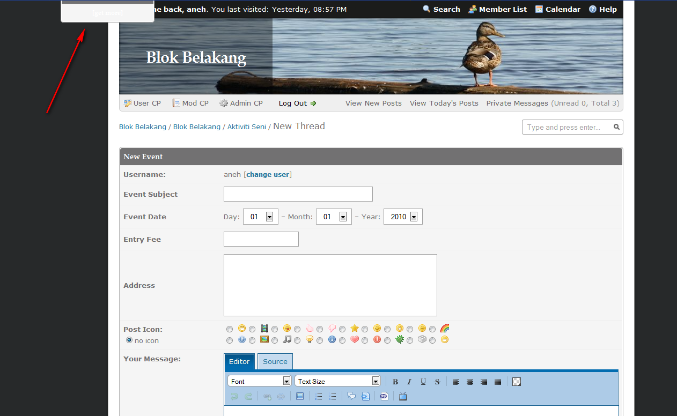This screenshot has width=677, height=416.
Task: Click the Event Subject text field
Action: point(298,194)
